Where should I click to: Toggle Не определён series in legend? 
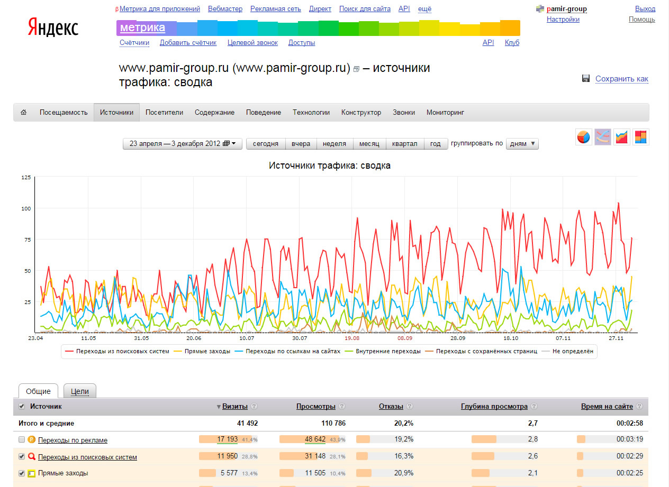click(x=567, y=351)
